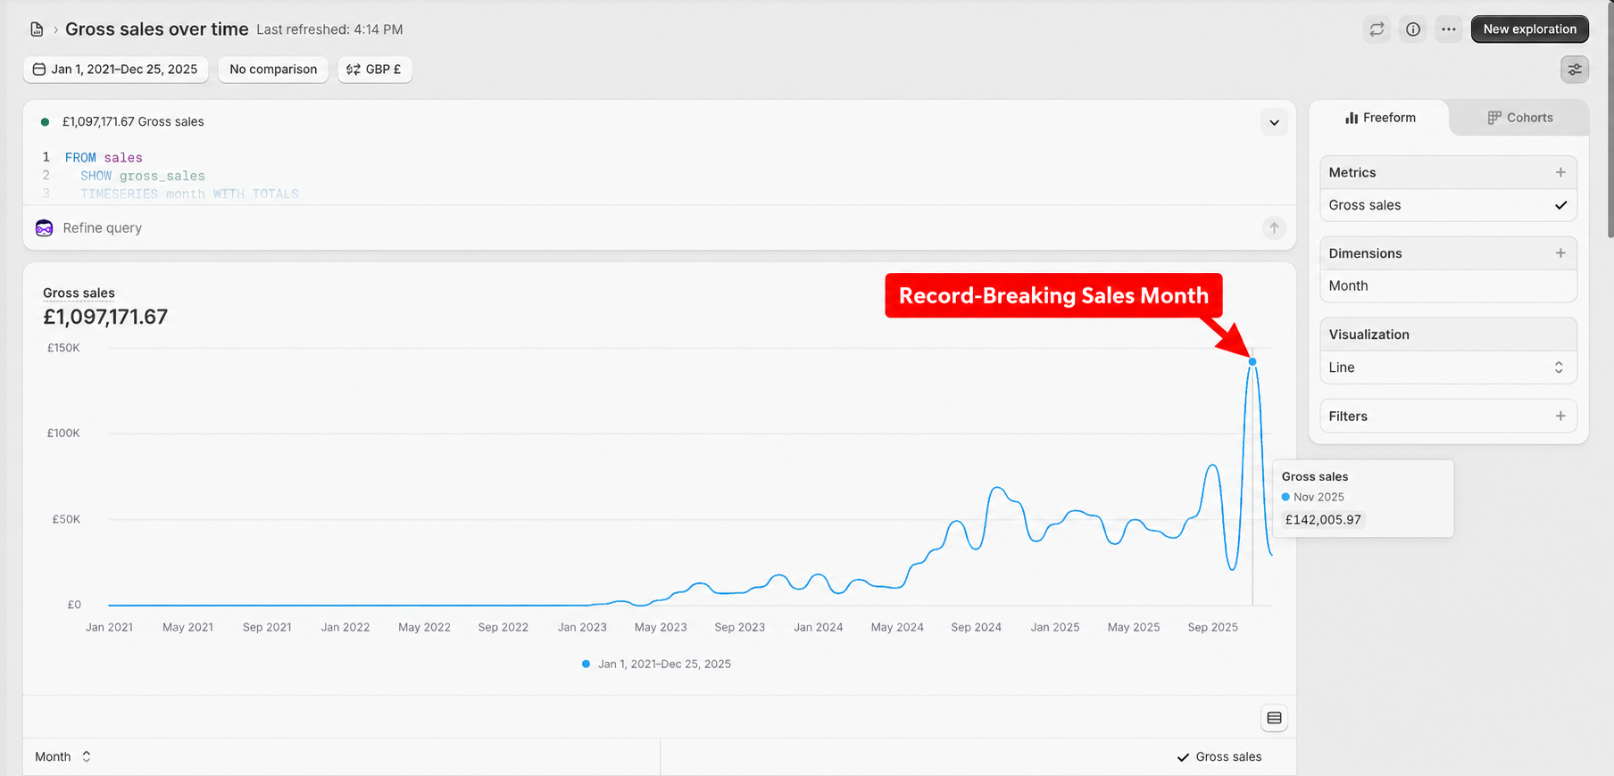Image resolution: width=1614 pixels, height=776 pixels.
Task: Toggle Gross sales column checkmark in table
Action: [1183, 757]
